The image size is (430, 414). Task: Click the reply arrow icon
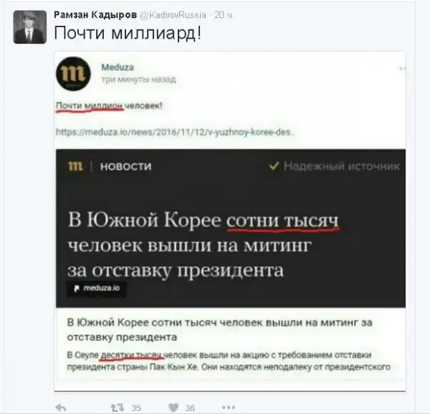click(61, 408)
